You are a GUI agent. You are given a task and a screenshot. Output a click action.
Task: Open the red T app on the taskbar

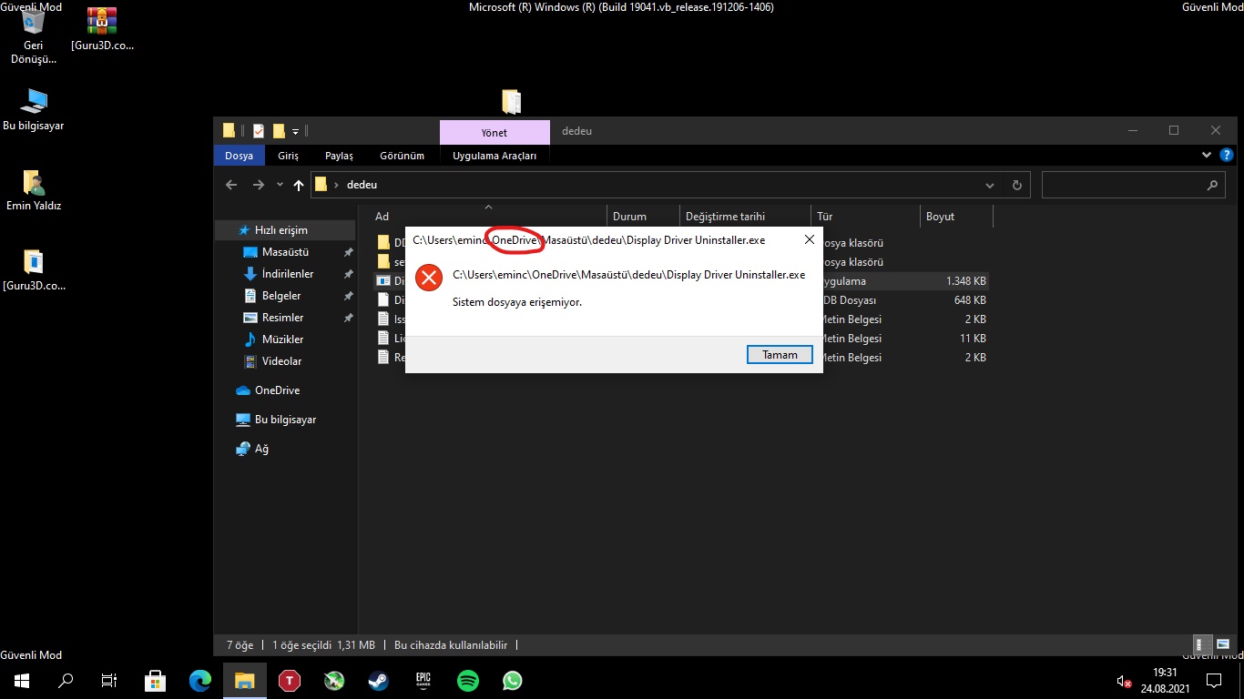(x=289, y=680)
